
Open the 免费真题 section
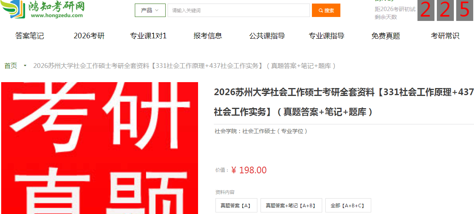click(386, 36)
